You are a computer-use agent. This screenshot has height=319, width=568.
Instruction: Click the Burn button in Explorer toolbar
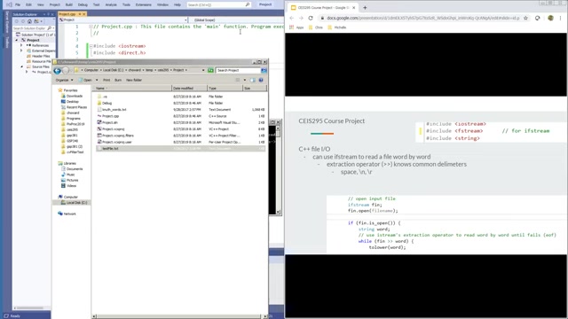click(118, 80)
